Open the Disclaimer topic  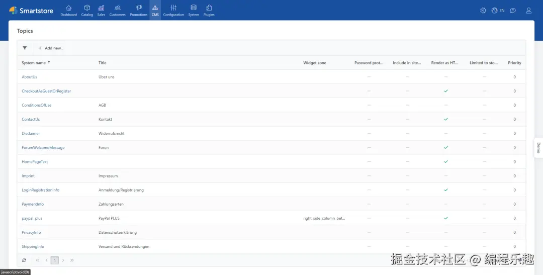[31, 133]
